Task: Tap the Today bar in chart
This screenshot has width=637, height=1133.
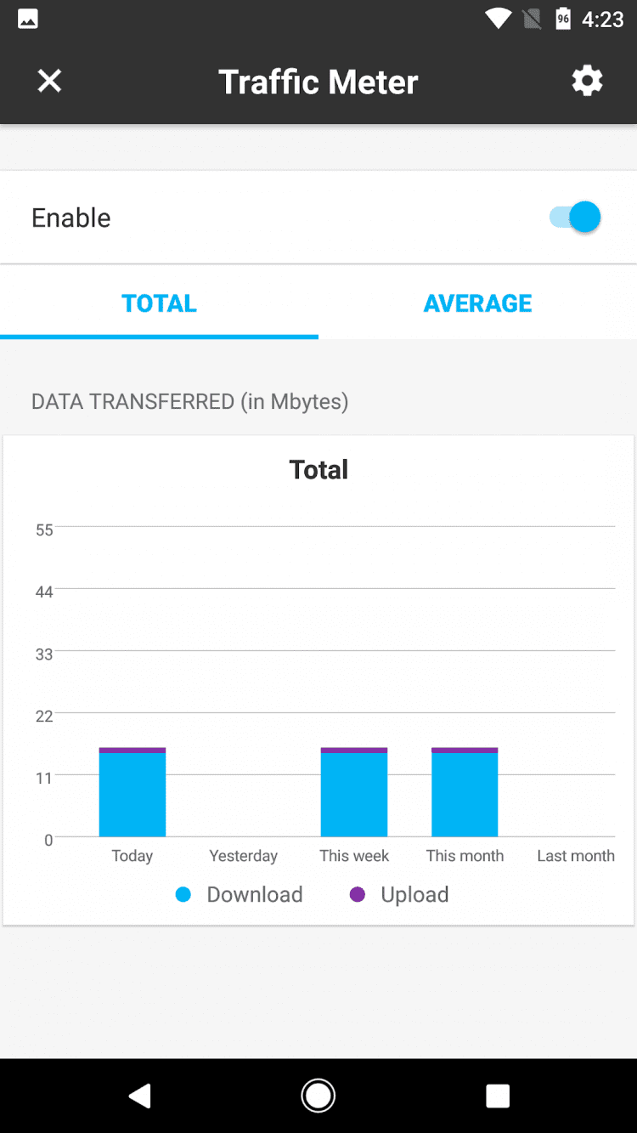Action: (132, 793)
